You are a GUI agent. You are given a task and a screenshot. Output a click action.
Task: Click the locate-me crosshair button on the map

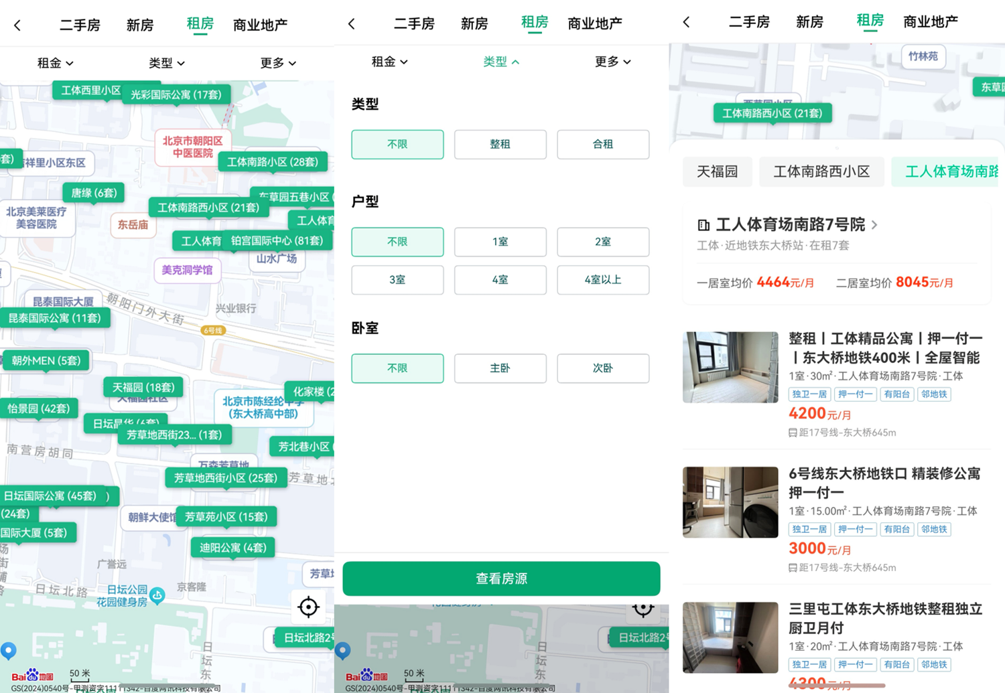click(308, 607)
